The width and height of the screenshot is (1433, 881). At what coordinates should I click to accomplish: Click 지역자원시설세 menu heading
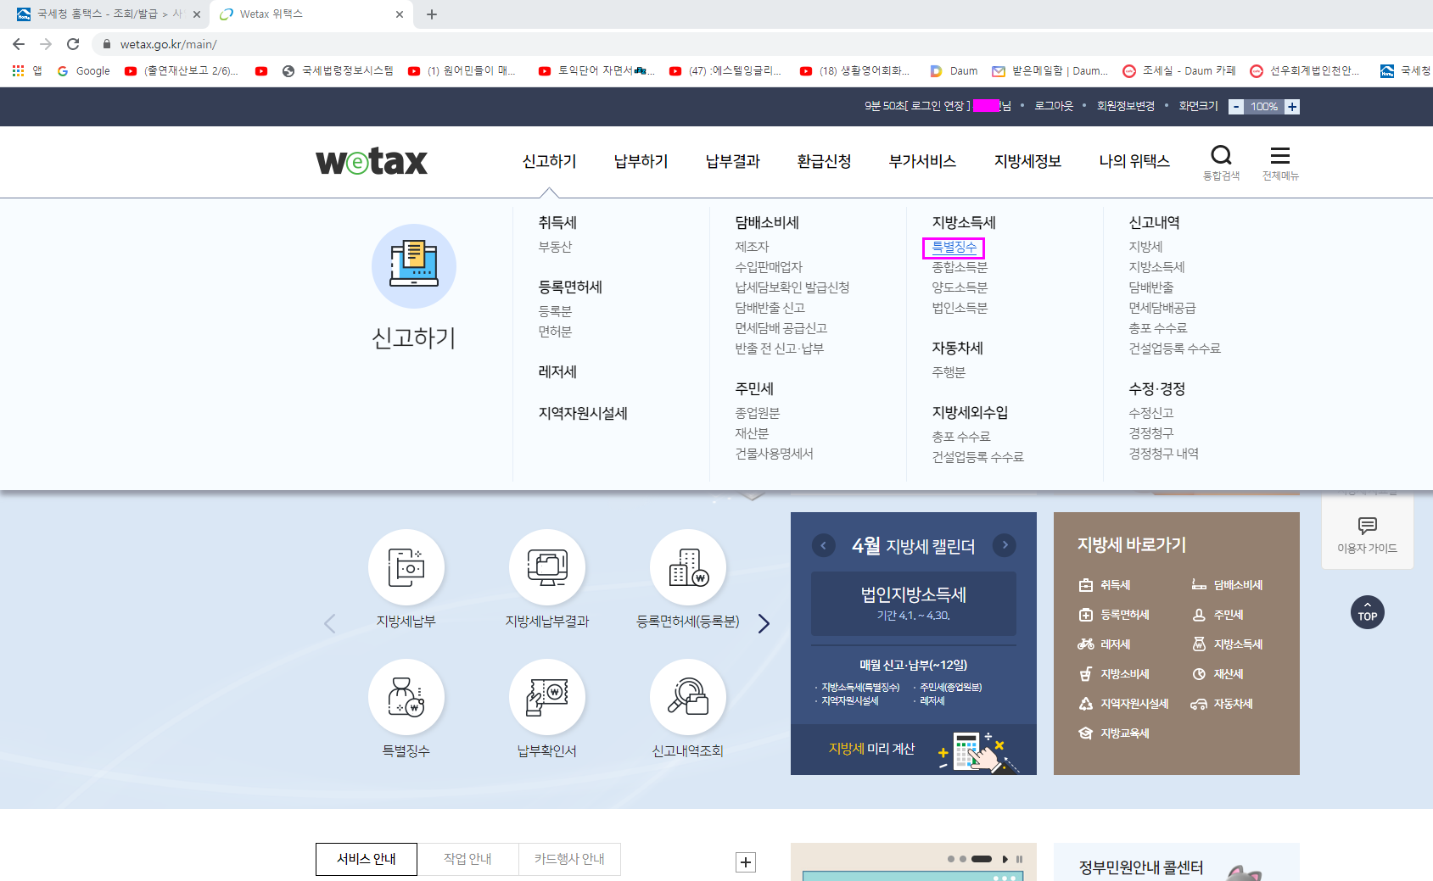click(x=583, y=413)
